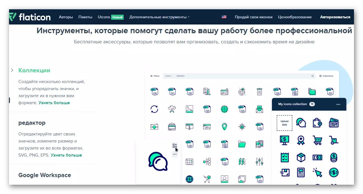Select the stacked folders icon

coord(312,92)
